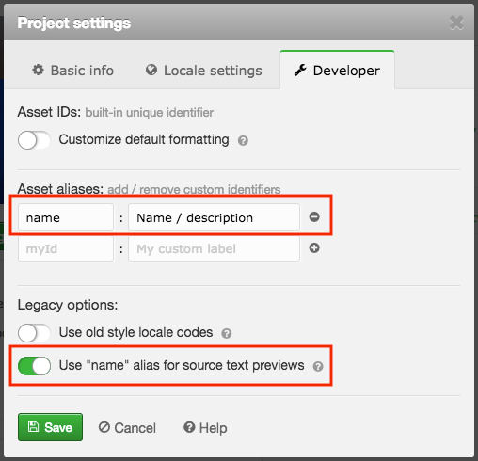Click the green Save button
This screenshot has height=461, width=478.
click(50, 427)
